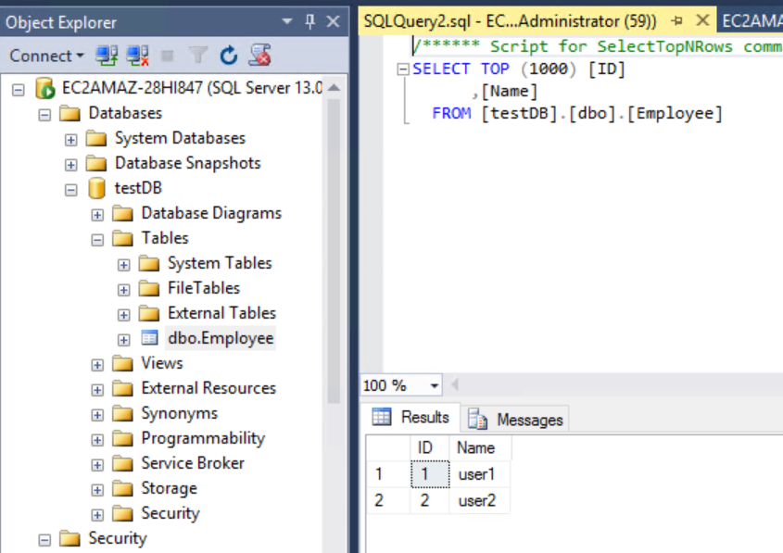Select Programmability in the tree
783x553 pixels.
point(203,438)
